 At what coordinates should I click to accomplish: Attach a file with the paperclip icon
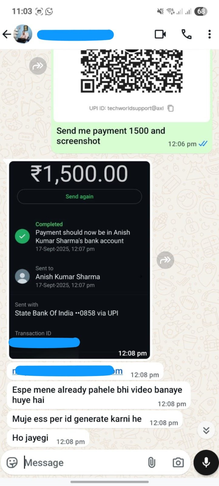pyautogui.click(x=151, y=463)
